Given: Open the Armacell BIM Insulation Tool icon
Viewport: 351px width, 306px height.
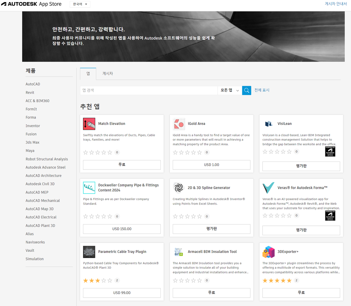Looking at the screenshot, I should click(179, 252).
